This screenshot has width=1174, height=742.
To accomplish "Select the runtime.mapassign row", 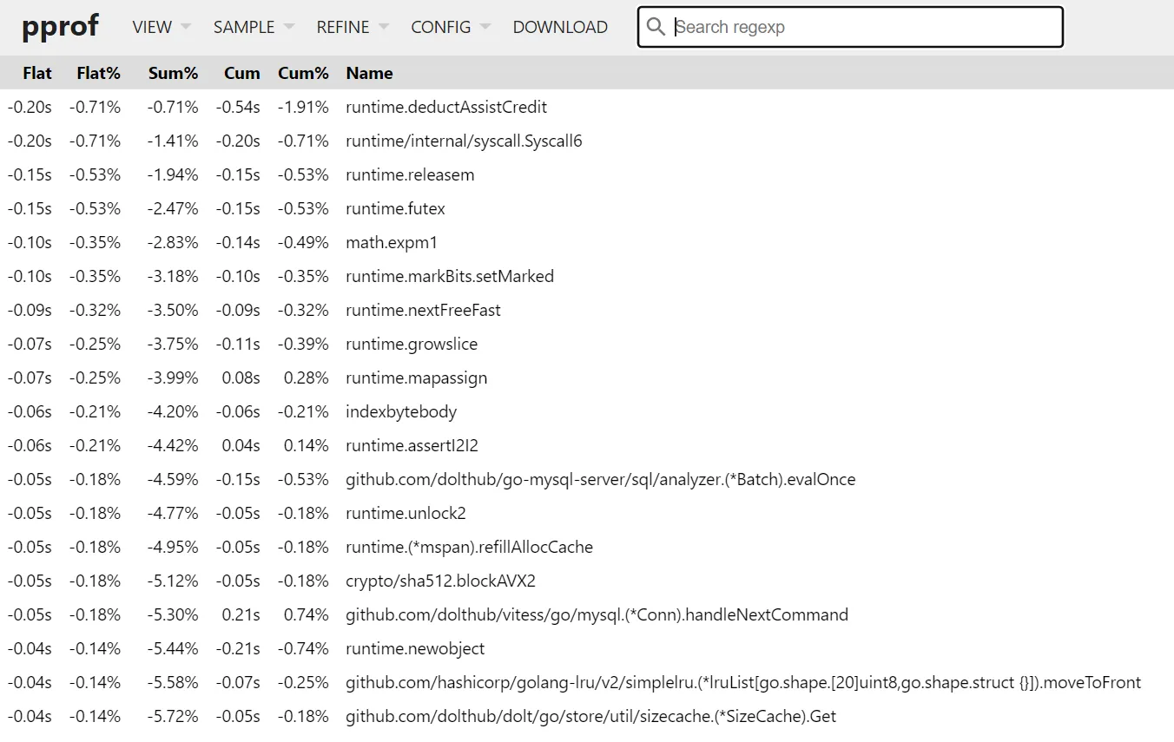I will click(x=416, y=378).
